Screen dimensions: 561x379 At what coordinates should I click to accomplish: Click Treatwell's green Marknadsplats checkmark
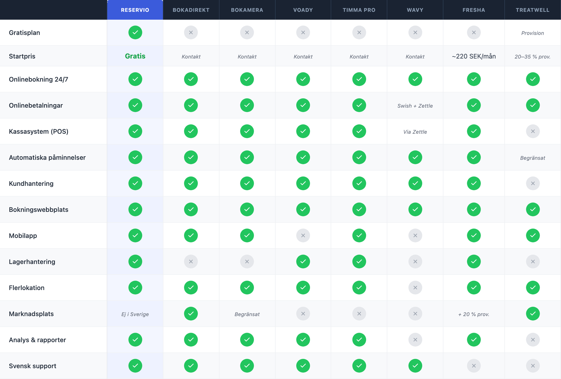[x=533, y=314]
